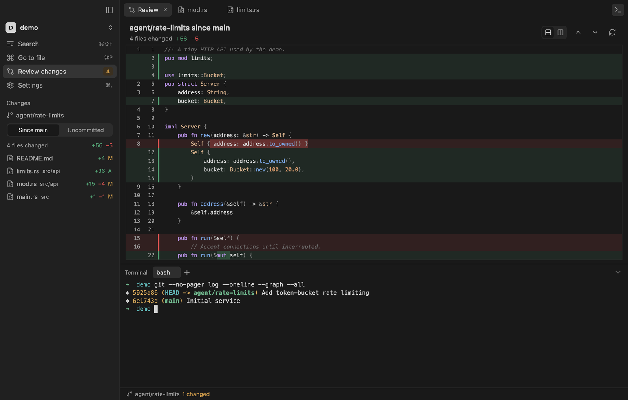The height and width of the screenshot is (400, 628).
Task: Open mod.rs in changed files list
Action: pyautogui.click(x=60, y=184)
